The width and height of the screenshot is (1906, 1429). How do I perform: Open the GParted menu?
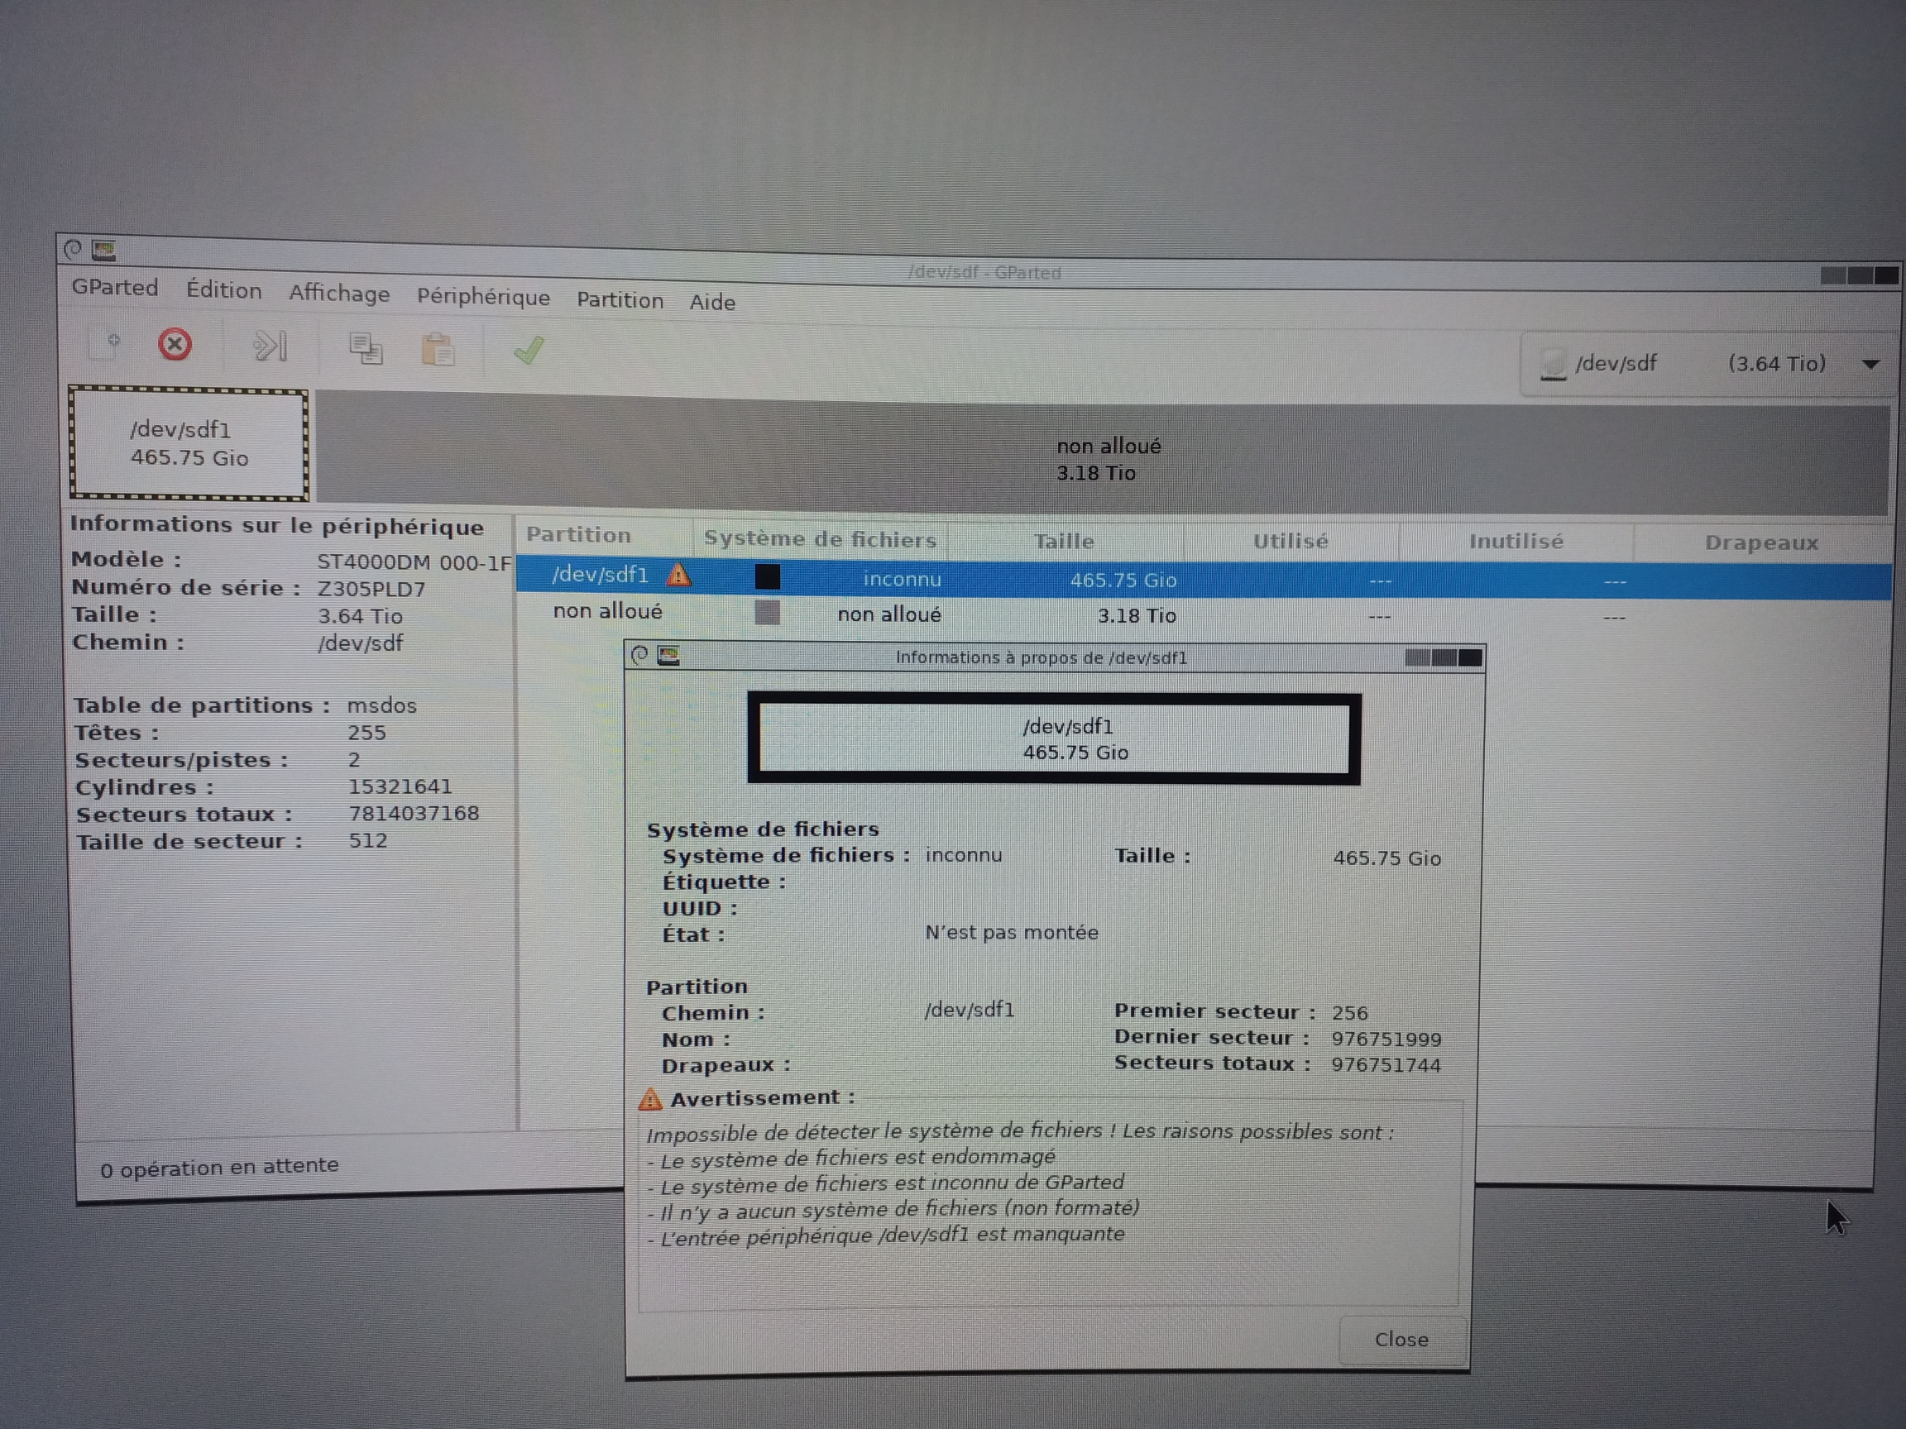(x=115, y=288)
